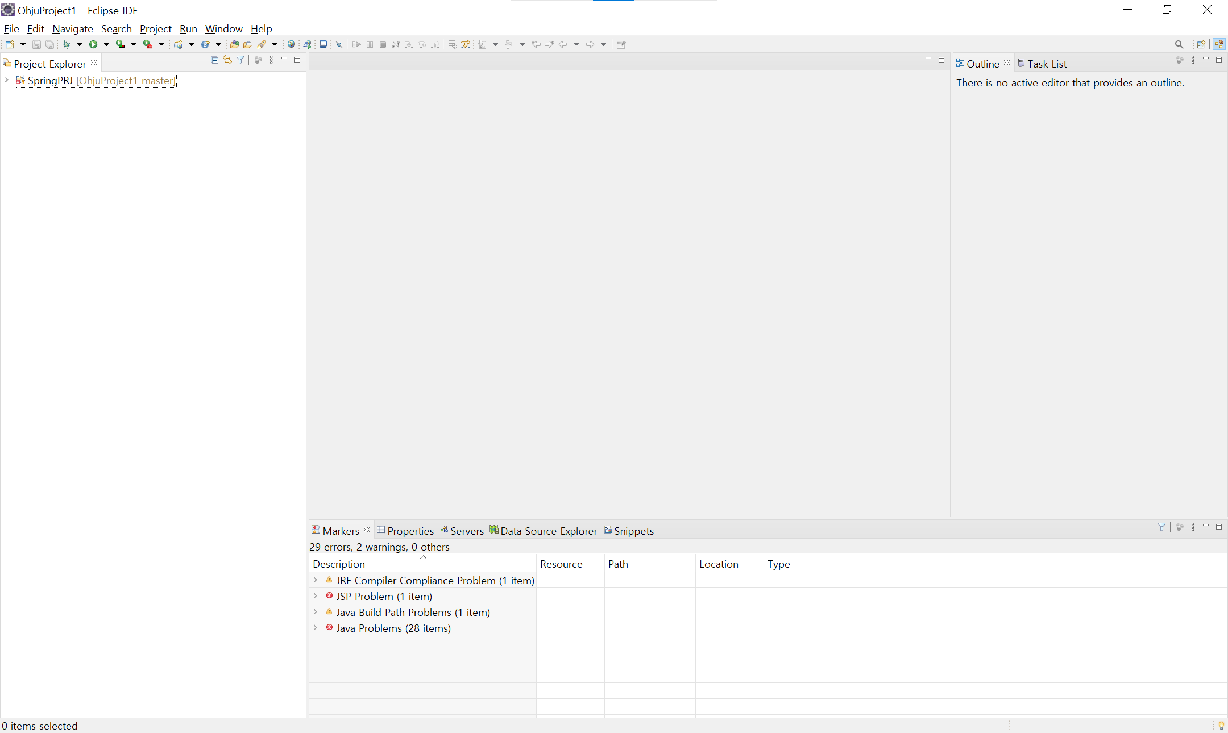Click the Disconnect debug icon

point(396,44)
